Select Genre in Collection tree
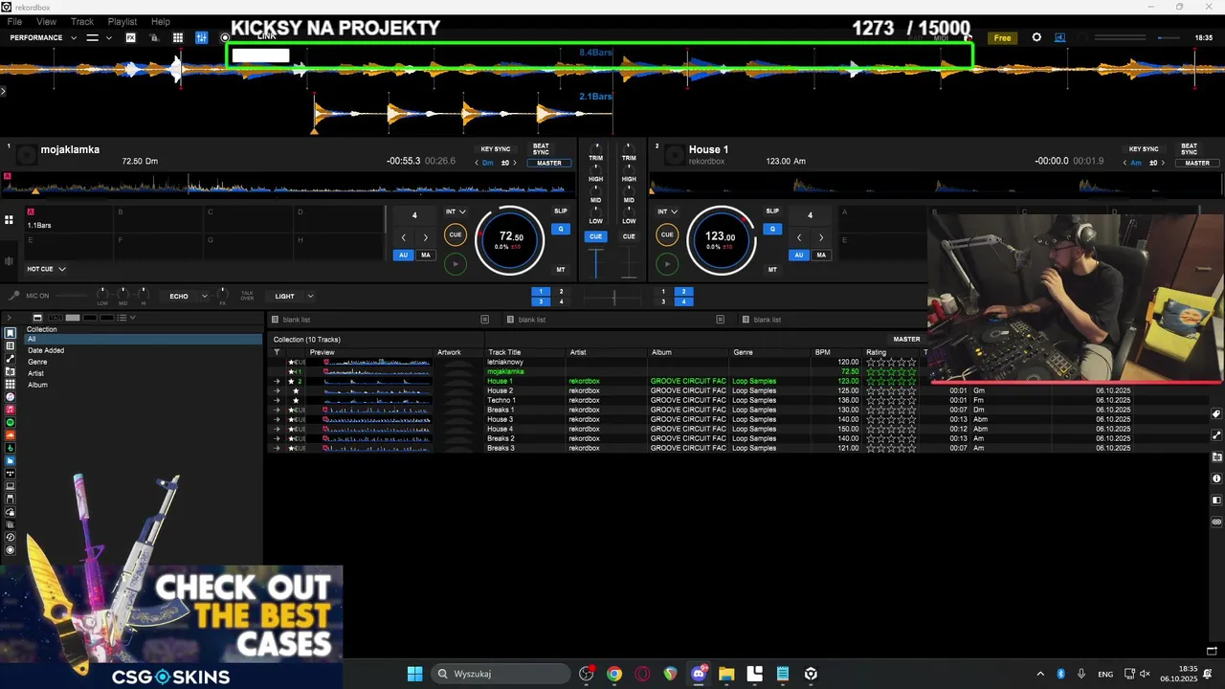 37,362
